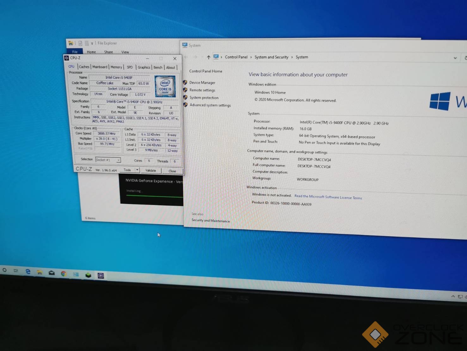This screenshot has width=467, height=351.
Task: Open the network icon in system tray
Action: (460, 297)
